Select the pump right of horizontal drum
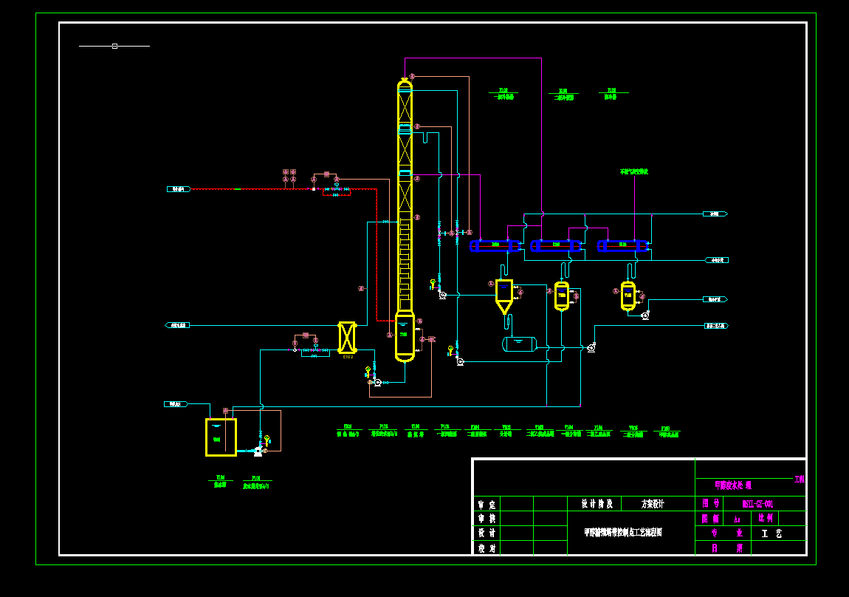The height and width of the screenshot is (597, 849). (591, 347)
